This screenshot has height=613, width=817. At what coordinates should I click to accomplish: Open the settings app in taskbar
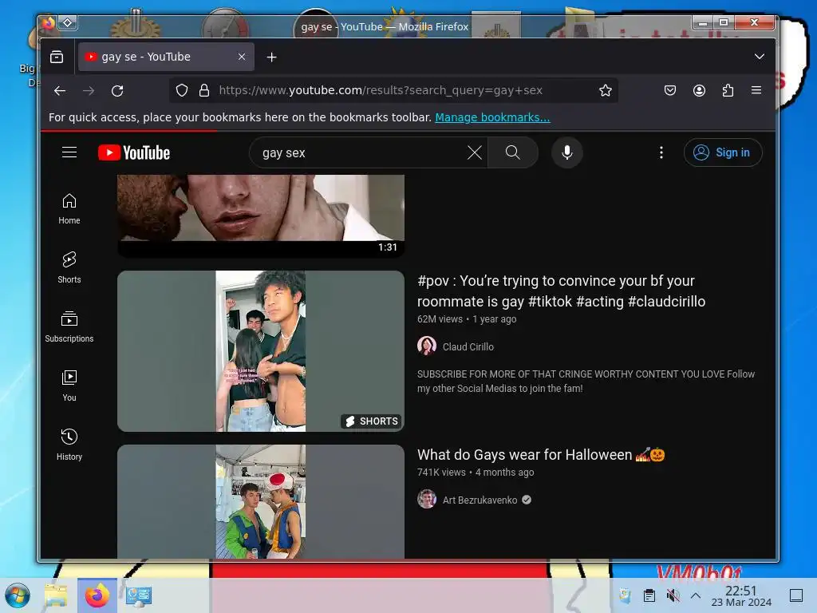139,595
